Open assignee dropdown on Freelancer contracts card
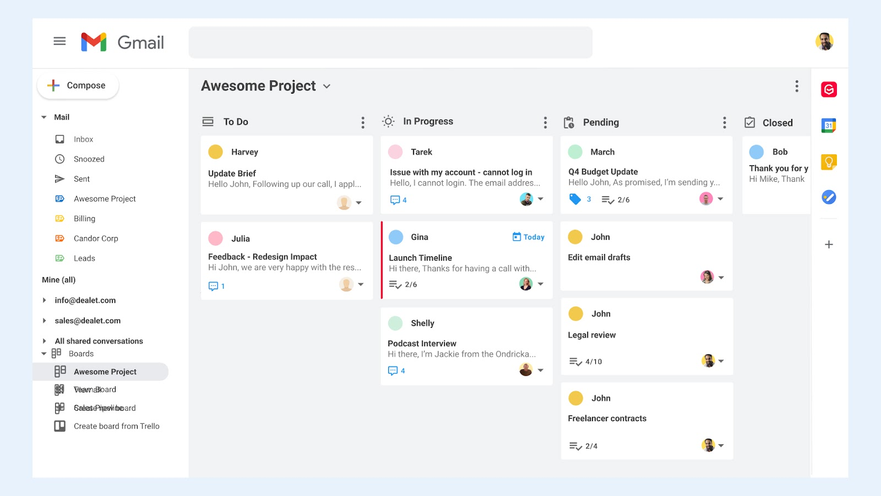881x496 pixels. pos(721,445)
